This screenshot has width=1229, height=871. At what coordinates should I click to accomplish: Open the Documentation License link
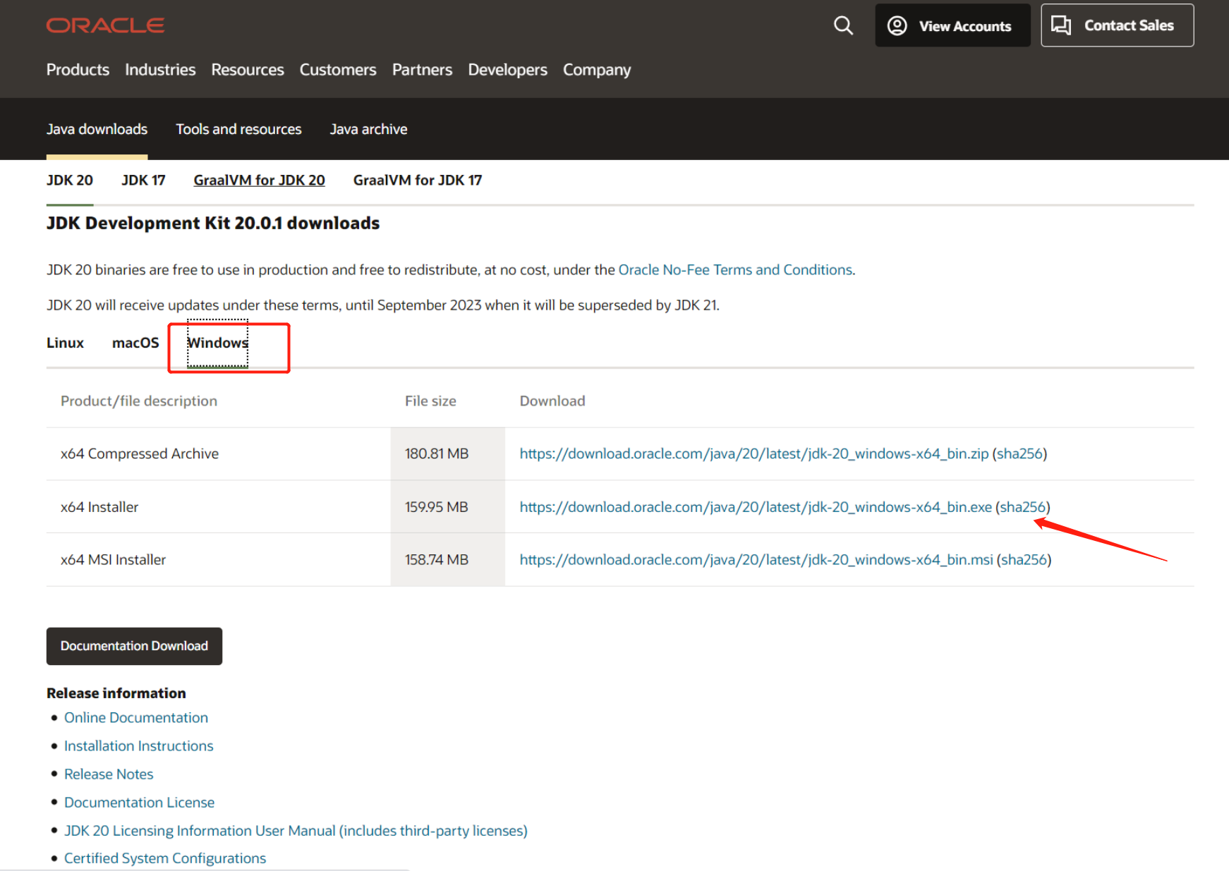point(139,803)
